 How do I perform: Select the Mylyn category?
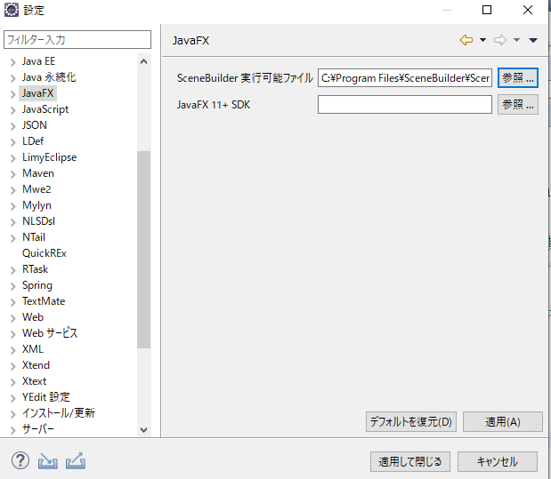(36, 205)
